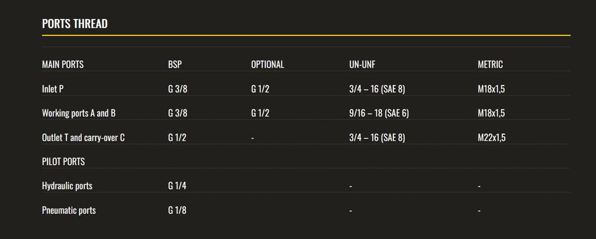Screen dimensions: 596x239
Task: Click the MAIN PORTS column header
Action: [63, 64]
